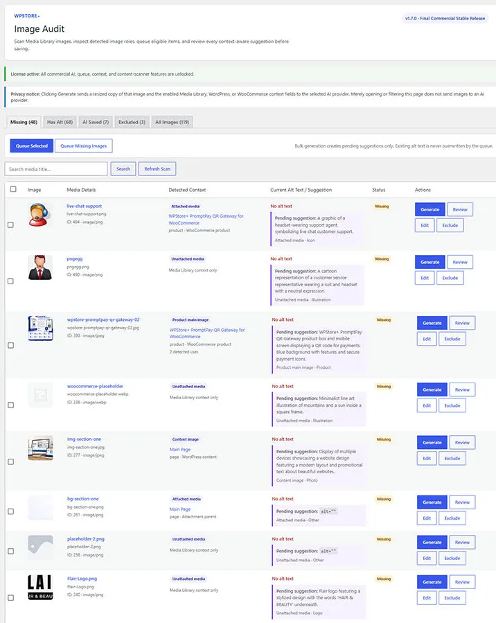The width and height of the screenshot is (496, 623).
Task: Tick the live-chat-support row checkbox
Action: tap(10, 225)
